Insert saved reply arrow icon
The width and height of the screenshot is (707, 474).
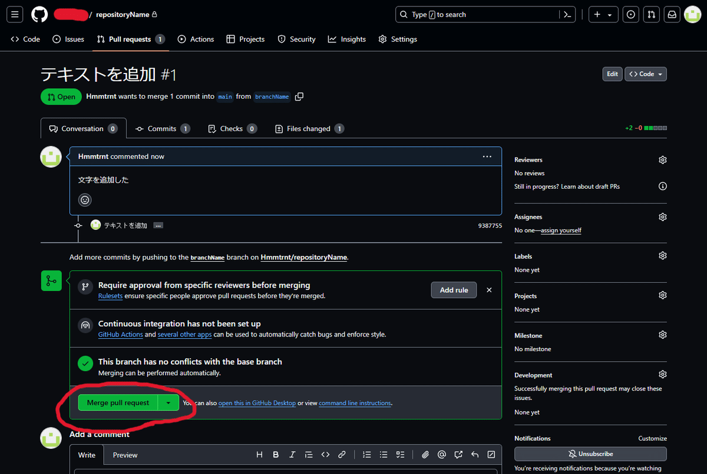[475, 455]
